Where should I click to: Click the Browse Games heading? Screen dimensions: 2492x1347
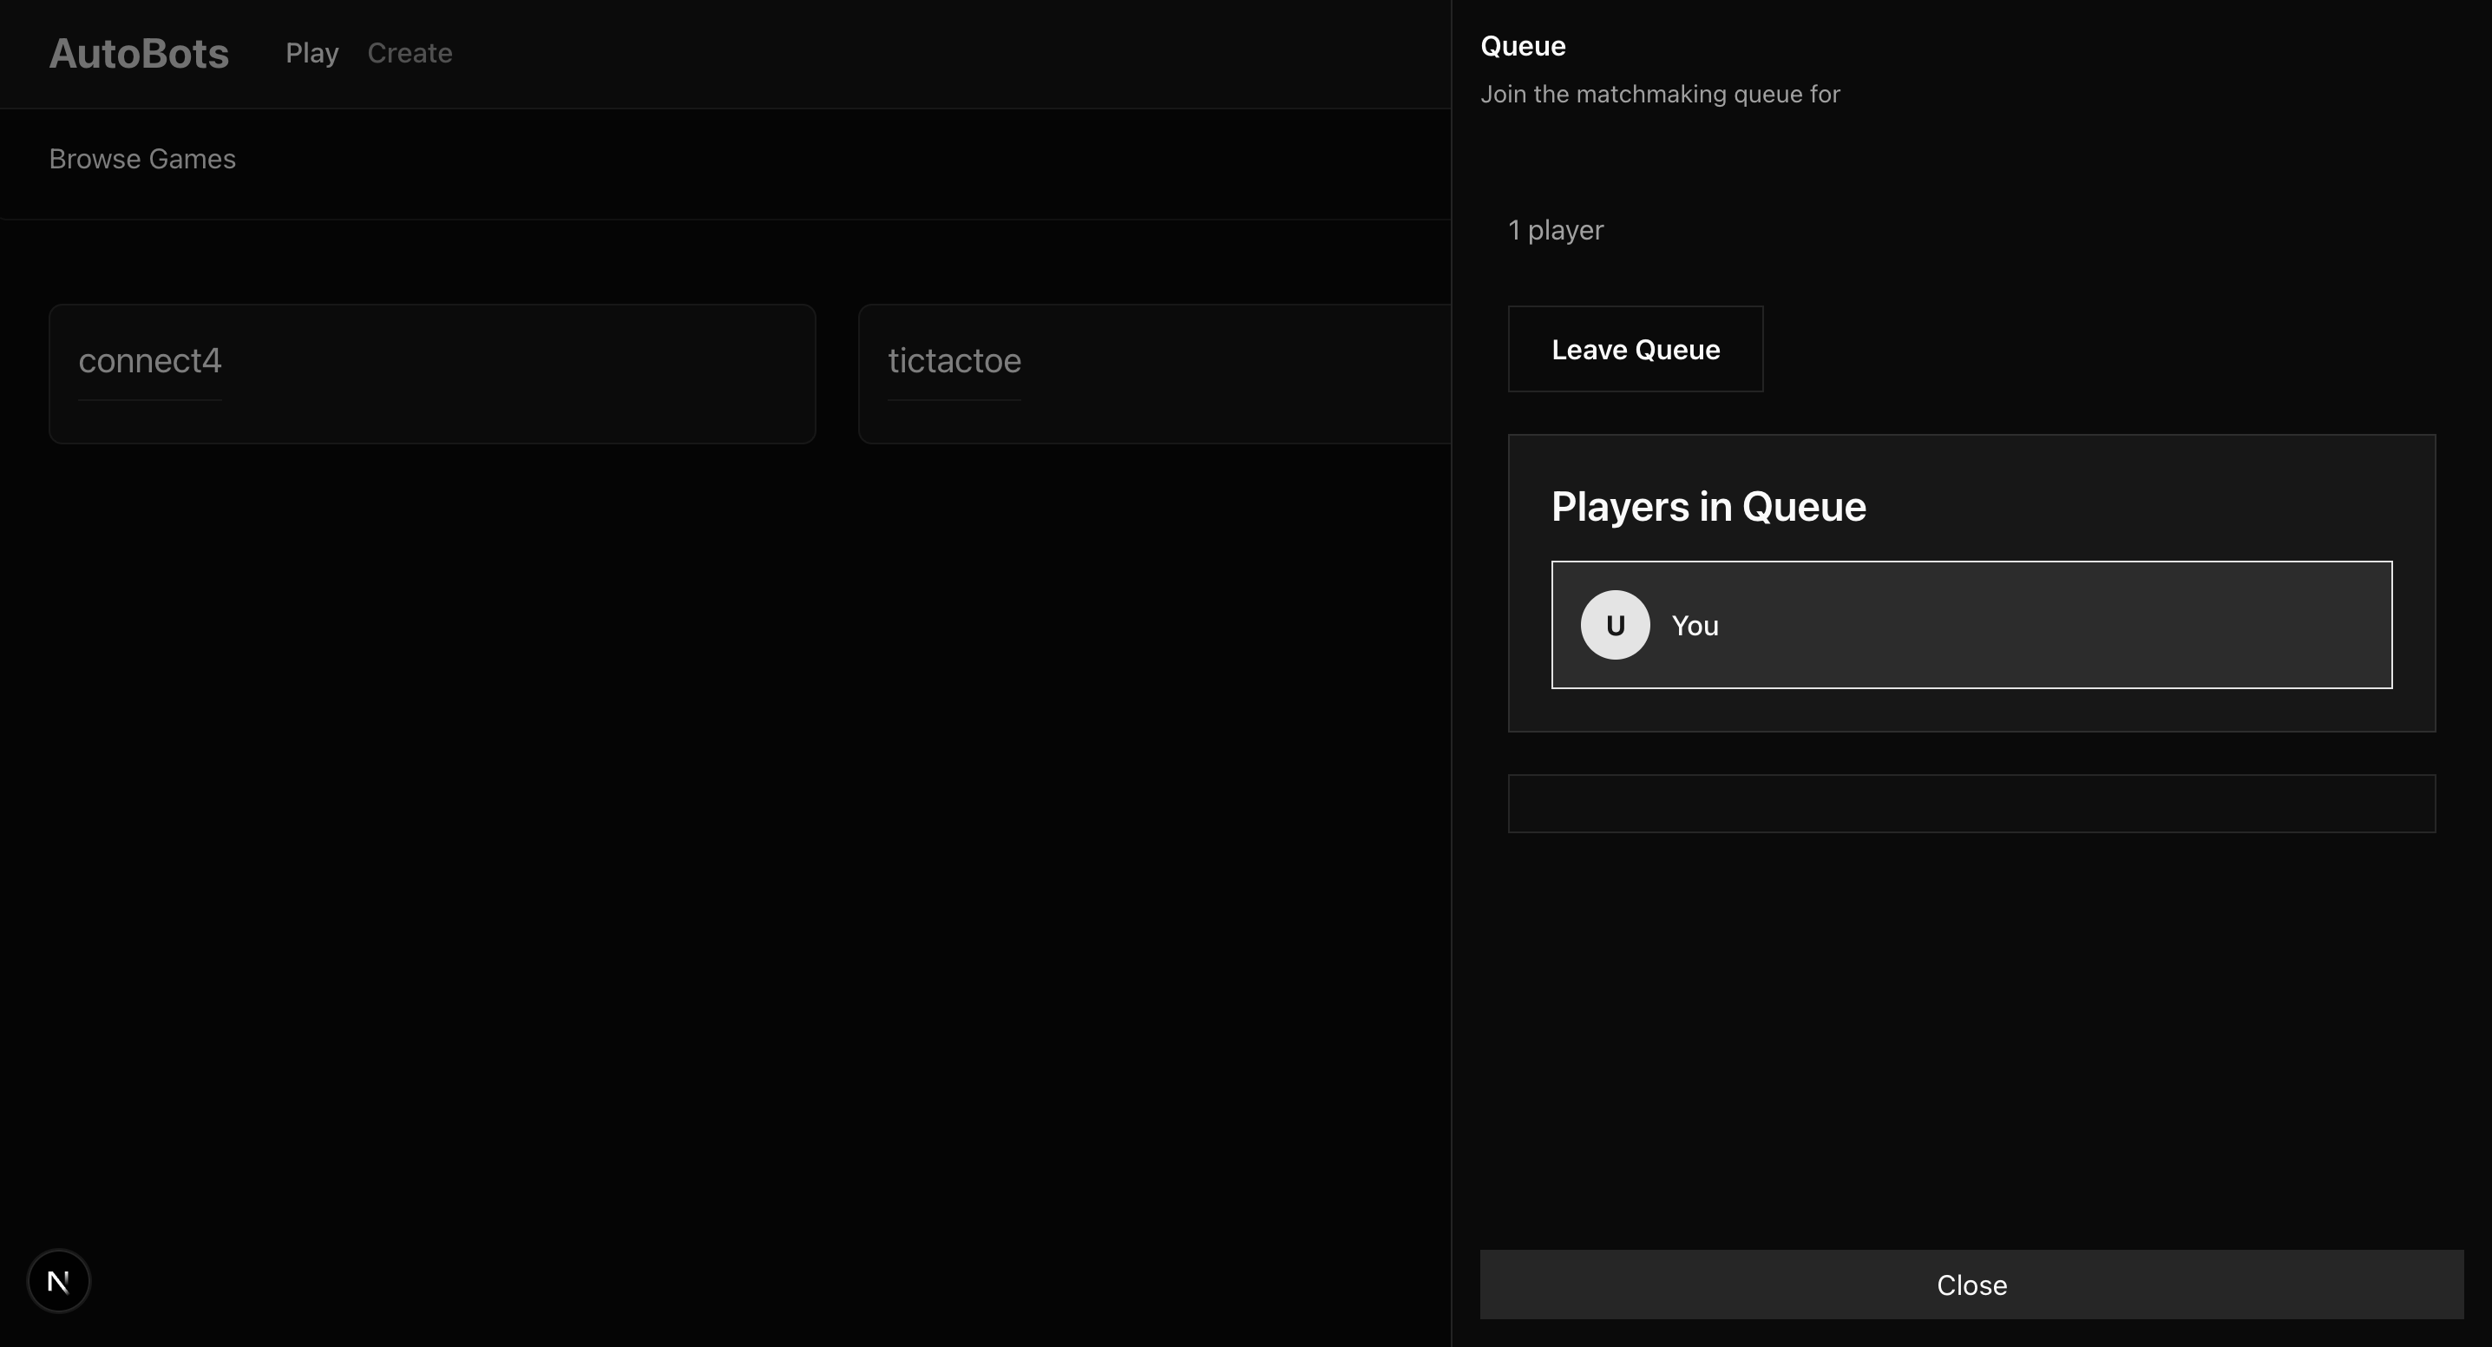[142, 159]
